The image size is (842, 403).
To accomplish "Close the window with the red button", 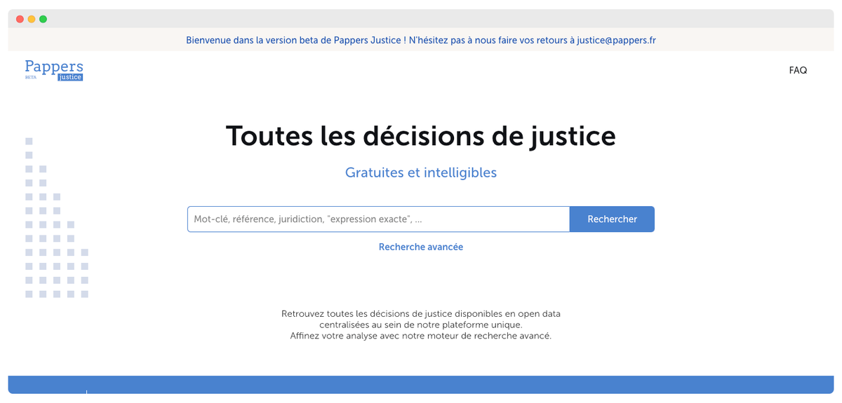I will [x=20, y=19].
